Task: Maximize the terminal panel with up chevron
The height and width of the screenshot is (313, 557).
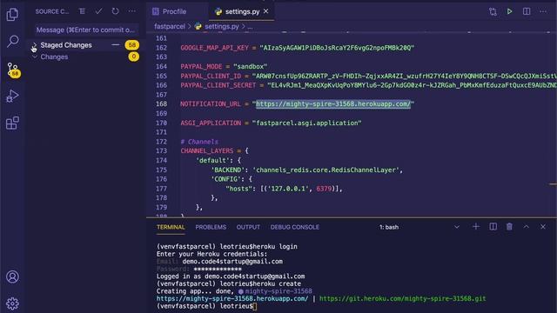Action: 527,227
